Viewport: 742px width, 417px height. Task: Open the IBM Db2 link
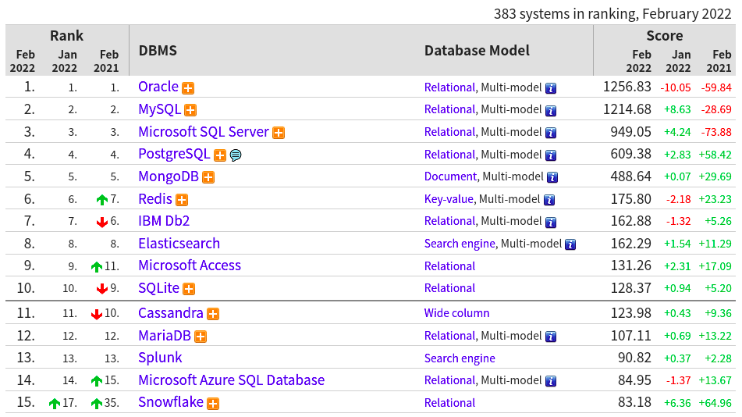(x=164, y=221)
